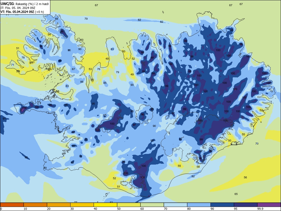The width and height of the screenshot is (281, 211).
Task: Click the '78' humidity value on the map
Action: [x=23, y=58]
